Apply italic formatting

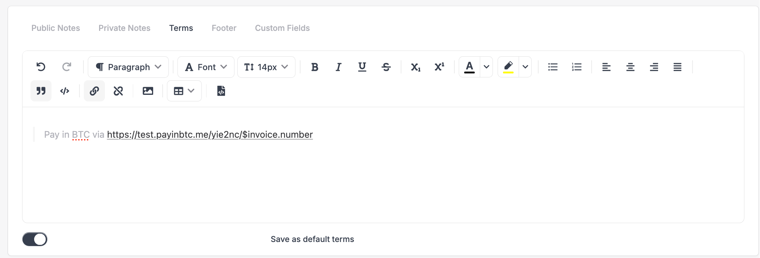[x=338, y=67]
